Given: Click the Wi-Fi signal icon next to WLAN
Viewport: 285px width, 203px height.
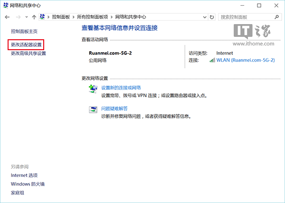Looking at the screenshot, I should 212,61.
